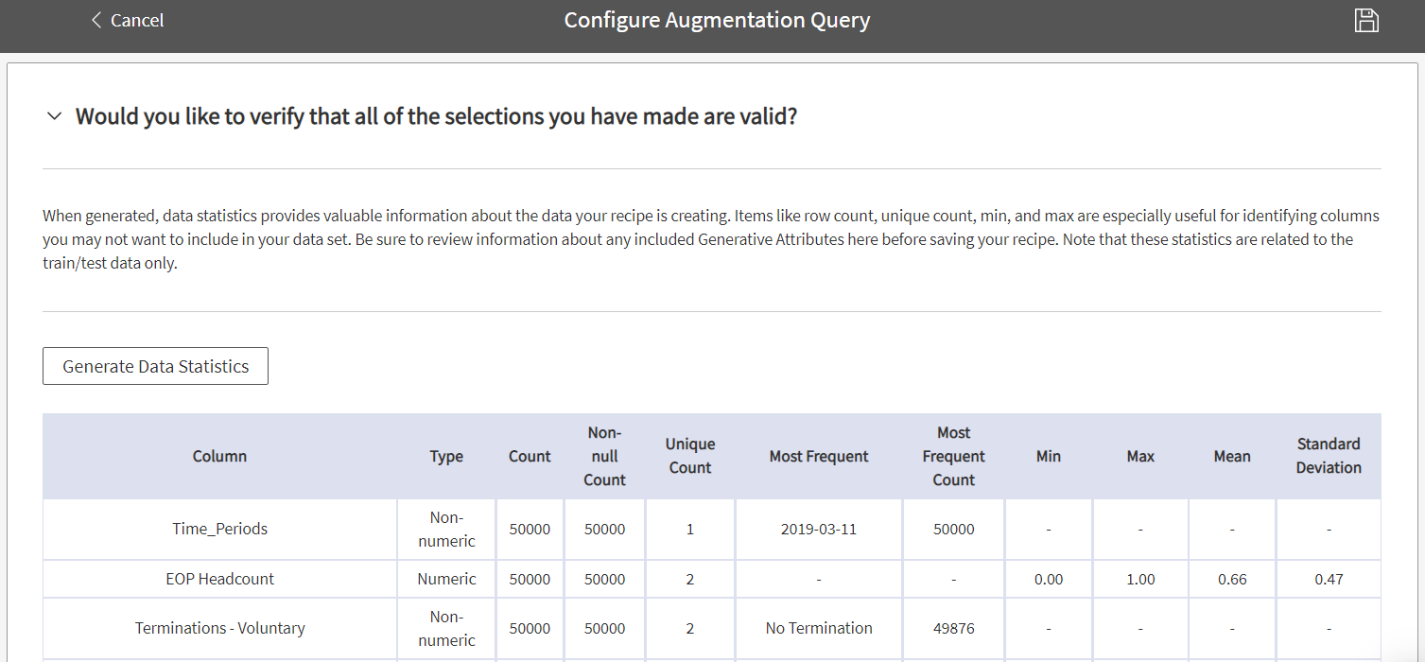Click the Standard Deviation header

[1329, 456]
